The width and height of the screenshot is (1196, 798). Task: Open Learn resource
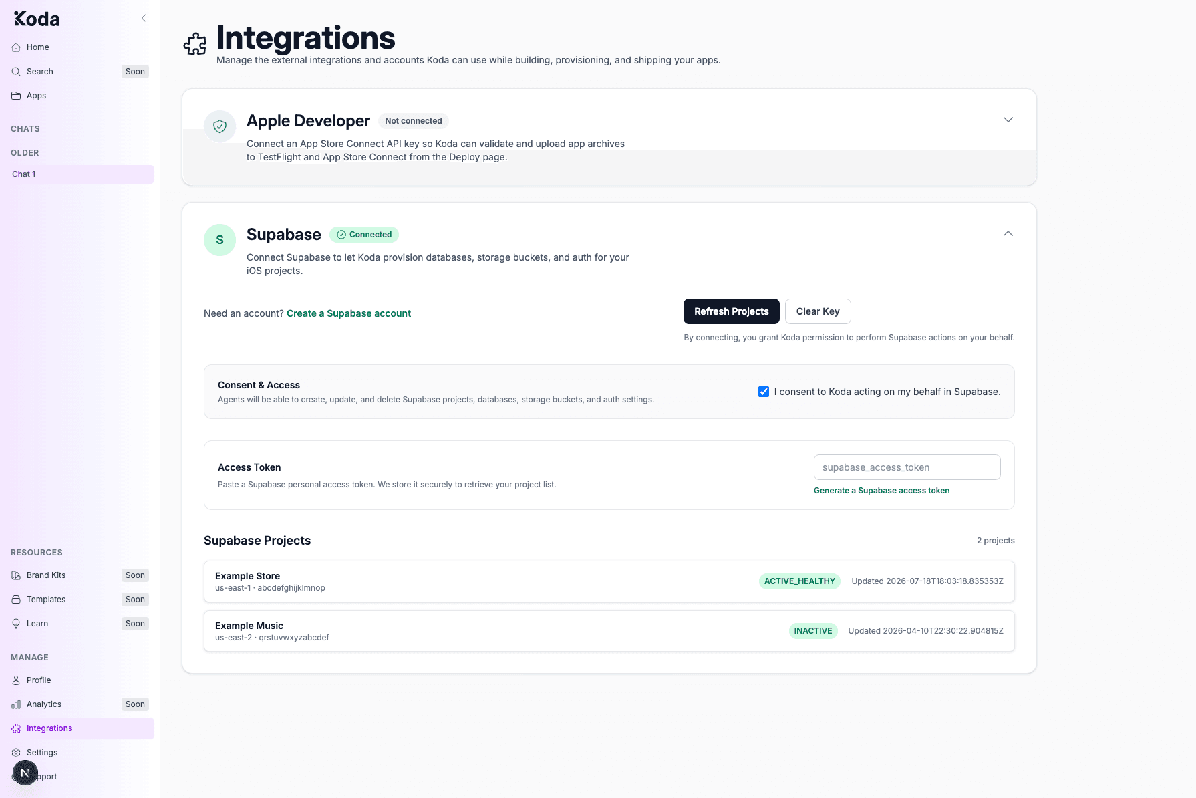click(80, 624)
